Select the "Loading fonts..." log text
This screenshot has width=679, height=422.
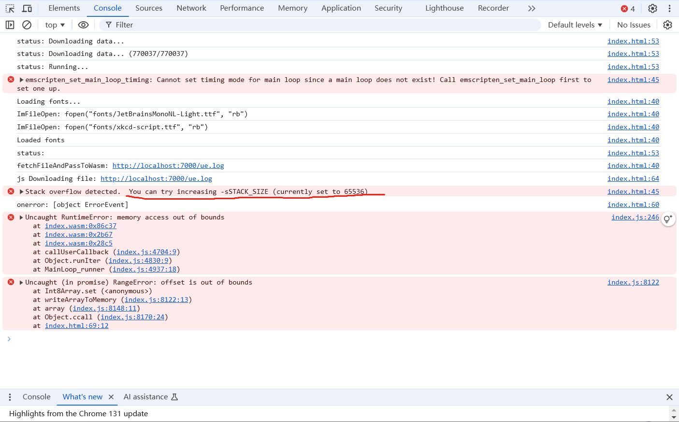pyautogui.click(x=49, y=101)
